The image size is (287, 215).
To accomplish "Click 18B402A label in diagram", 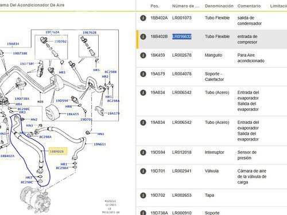I will (7, 156).
